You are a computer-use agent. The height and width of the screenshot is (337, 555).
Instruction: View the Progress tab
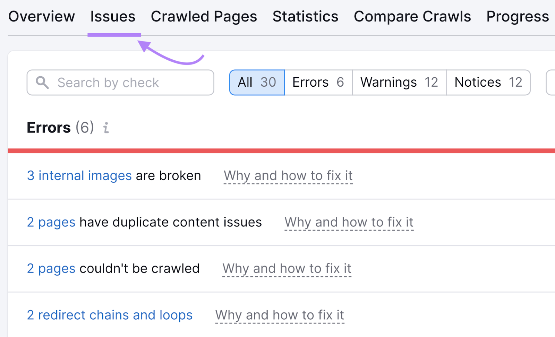(517, 16)
